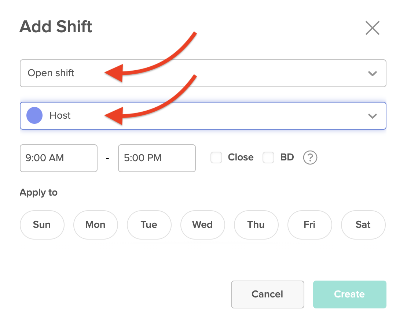Screen dimensions: 407x326
Task: Select Fri day pill
Action: pyautogui.click(x=310, y=225)
